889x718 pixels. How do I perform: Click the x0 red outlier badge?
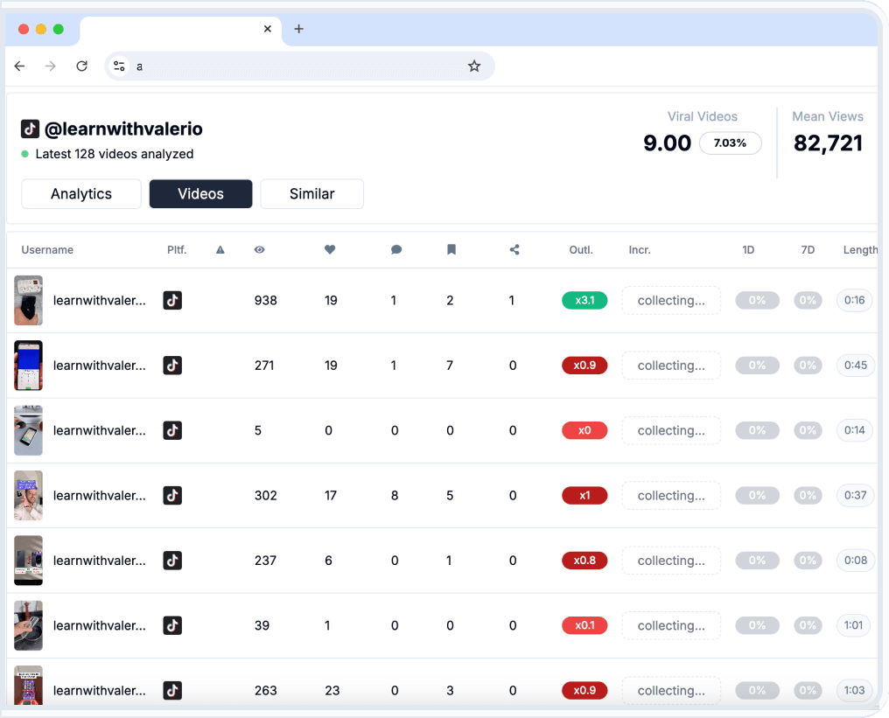pos(584,430)
